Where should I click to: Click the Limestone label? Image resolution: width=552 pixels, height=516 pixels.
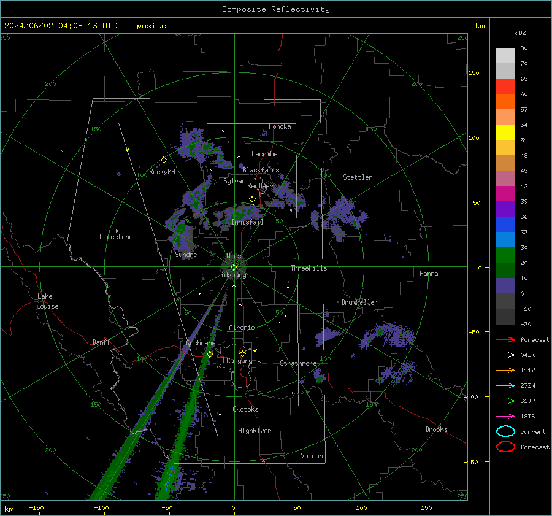[116, 237]
